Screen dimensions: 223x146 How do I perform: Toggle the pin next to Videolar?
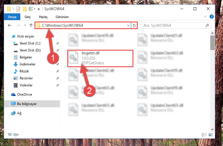pos(58,85)
